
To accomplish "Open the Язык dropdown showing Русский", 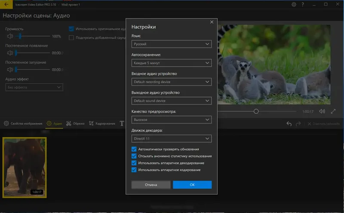I will coord(171,44).
